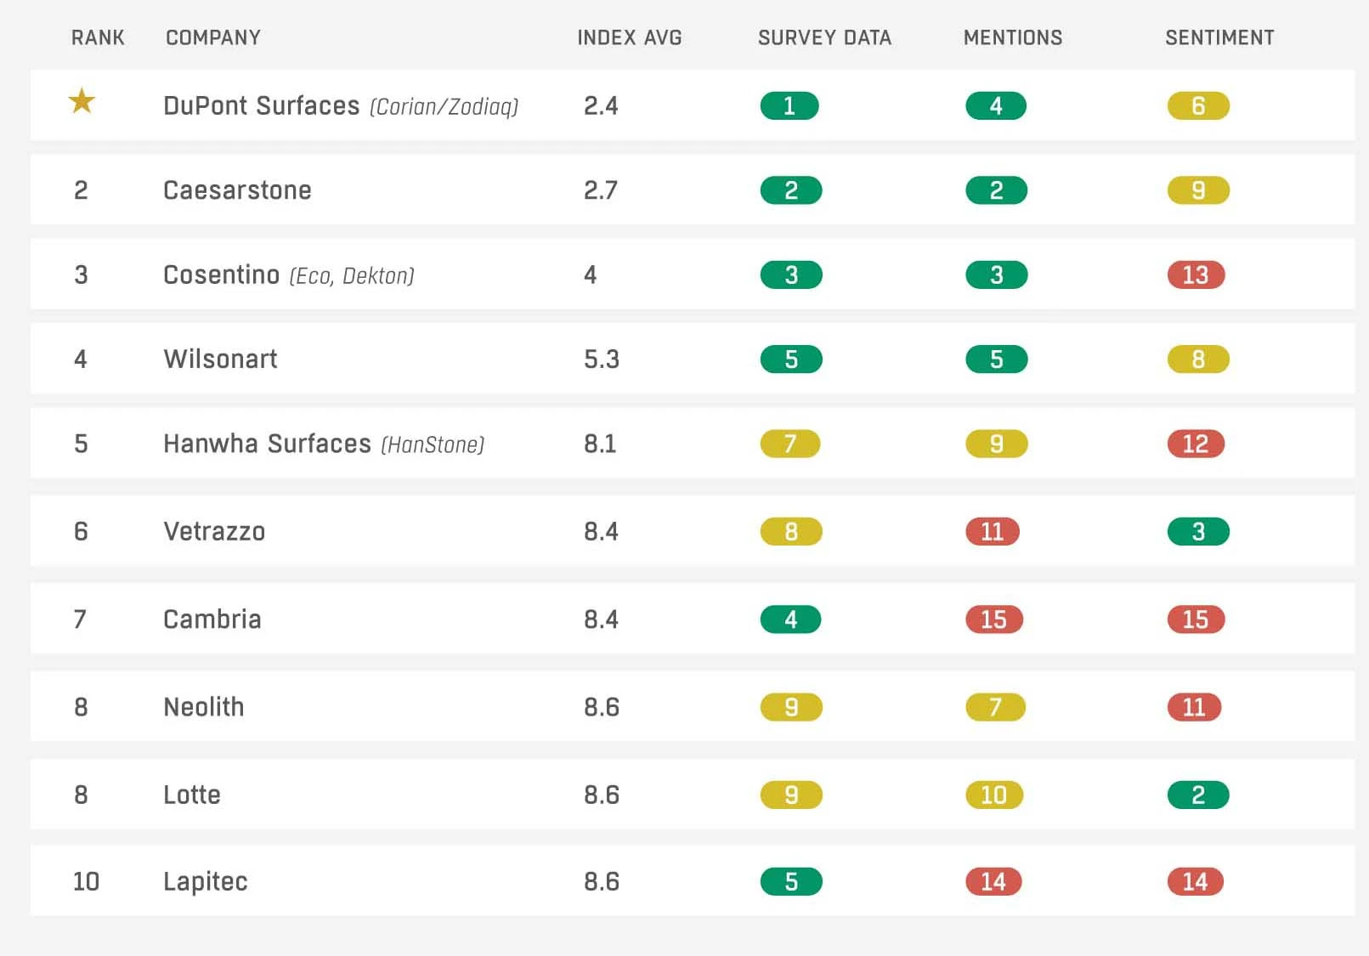Viewport: 1369px width, 956px height.
Task: Click the COMPANY column header
Action: pos(213,37)
